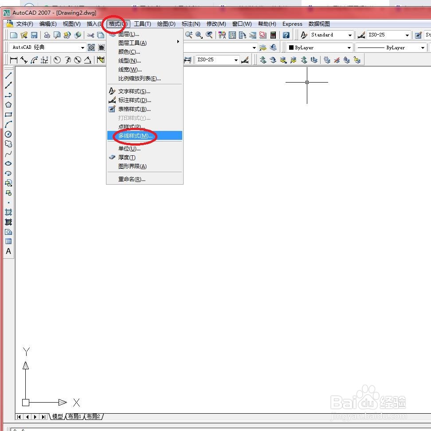
Task: Click the Cut scissors icon
Action: click(90, 35)
